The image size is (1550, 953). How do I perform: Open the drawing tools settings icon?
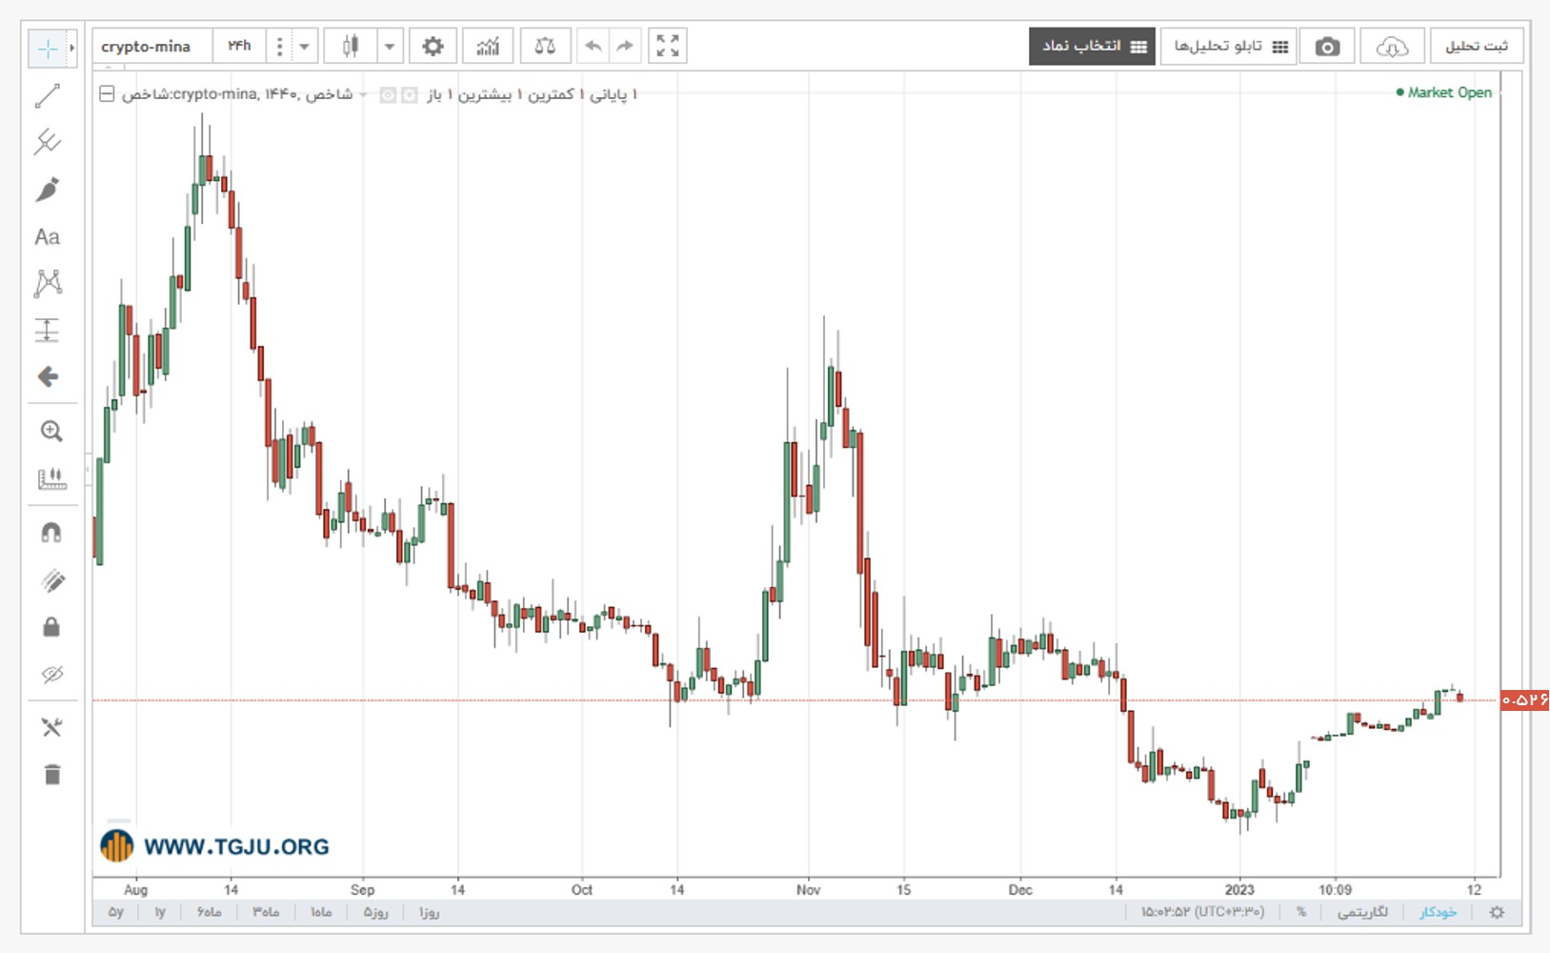pyautogui.click(x=51, y=728)
